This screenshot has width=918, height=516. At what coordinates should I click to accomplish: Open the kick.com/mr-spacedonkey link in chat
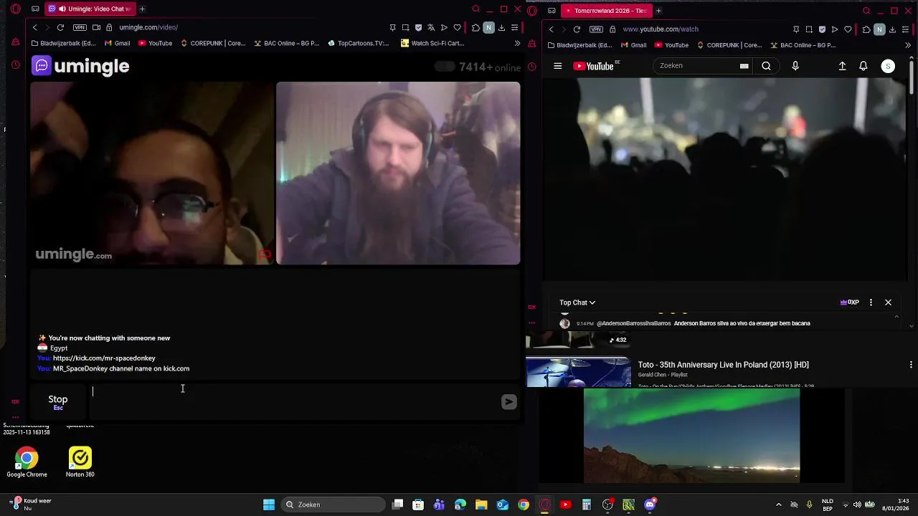pyautogui.click(x=104, y=358)
